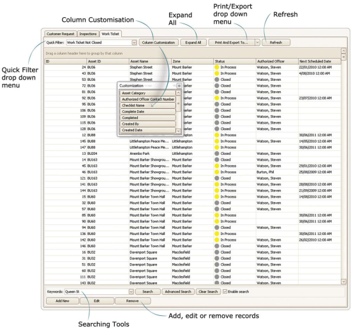Click yellow In Process icon for ID 12
351x330 pixels.
(217, 135)
